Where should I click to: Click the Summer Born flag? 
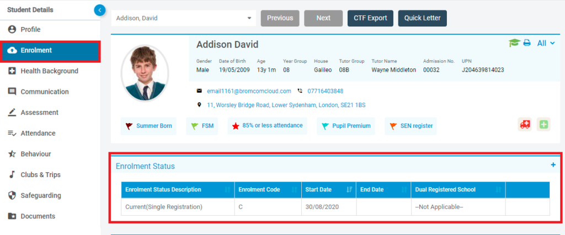pos(148,126)
